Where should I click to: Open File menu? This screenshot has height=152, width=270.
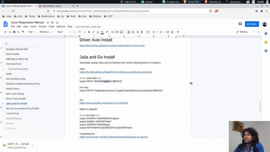(x=13, y=27)
